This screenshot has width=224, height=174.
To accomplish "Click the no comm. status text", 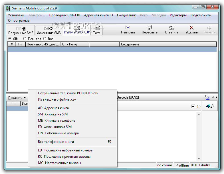I will [x=165, y=165].
